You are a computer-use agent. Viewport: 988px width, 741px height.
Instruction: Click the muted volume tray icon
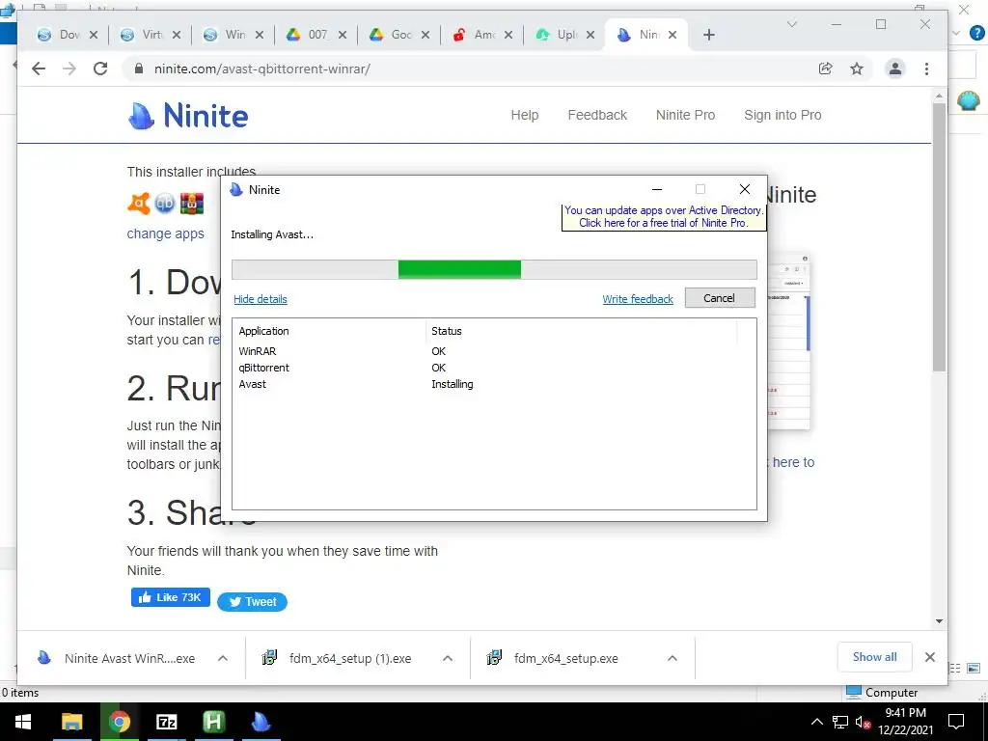863,722
